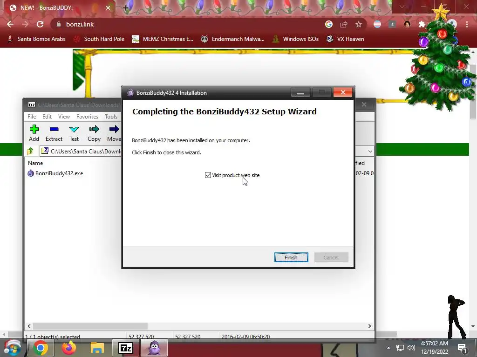Expand 7-Zip address path dropdown
Screen dimensions: 477x357
370,151
